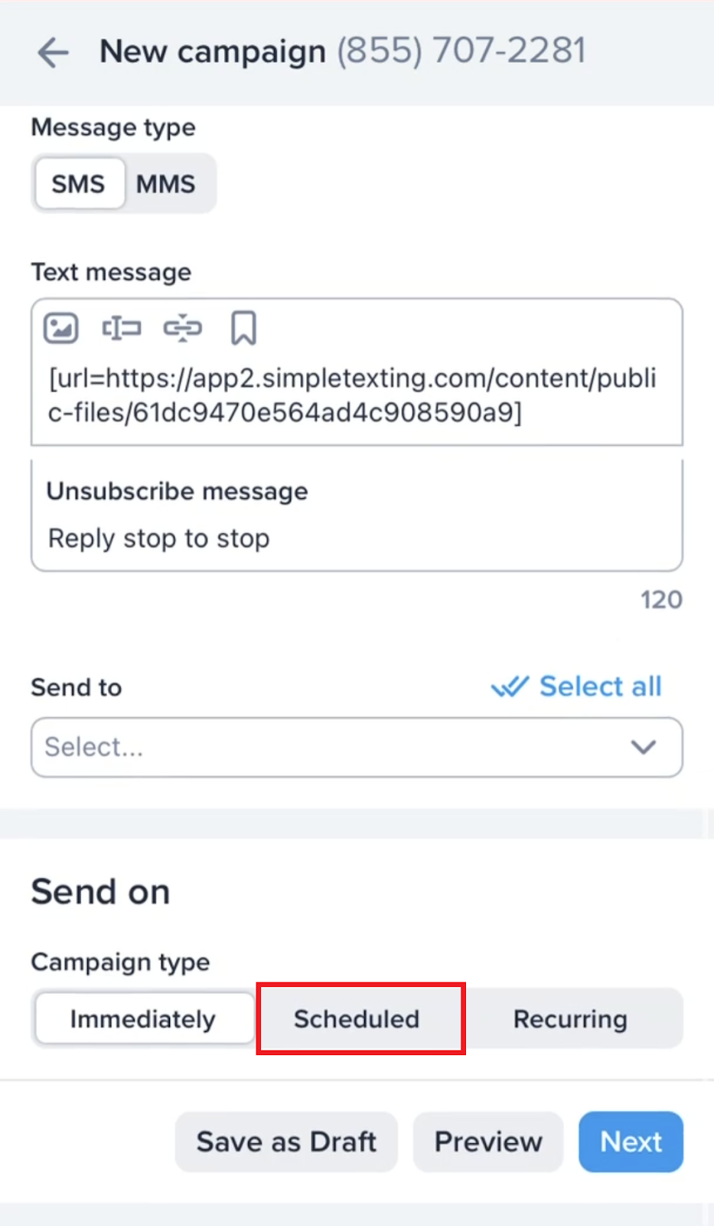Image resolution: width=714 pixels, height=1226 pixels.
Task: Insert an image into the text message
Action: coord(60,328)
